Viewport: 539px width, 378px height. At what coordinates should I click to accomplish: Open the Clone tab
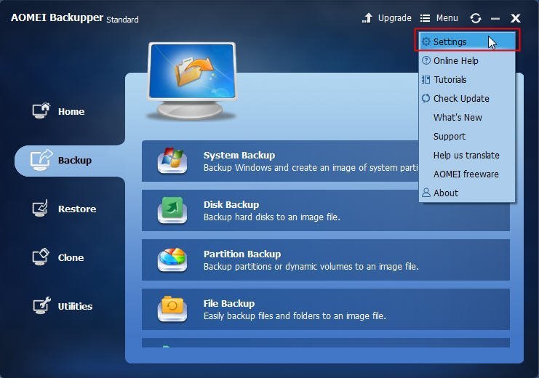pos(58,257)
